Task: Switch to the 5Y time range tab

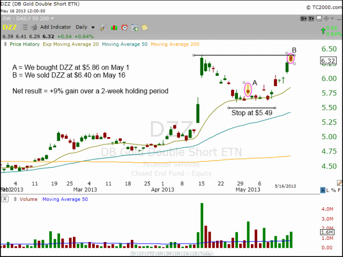Action: pos(133,254)
